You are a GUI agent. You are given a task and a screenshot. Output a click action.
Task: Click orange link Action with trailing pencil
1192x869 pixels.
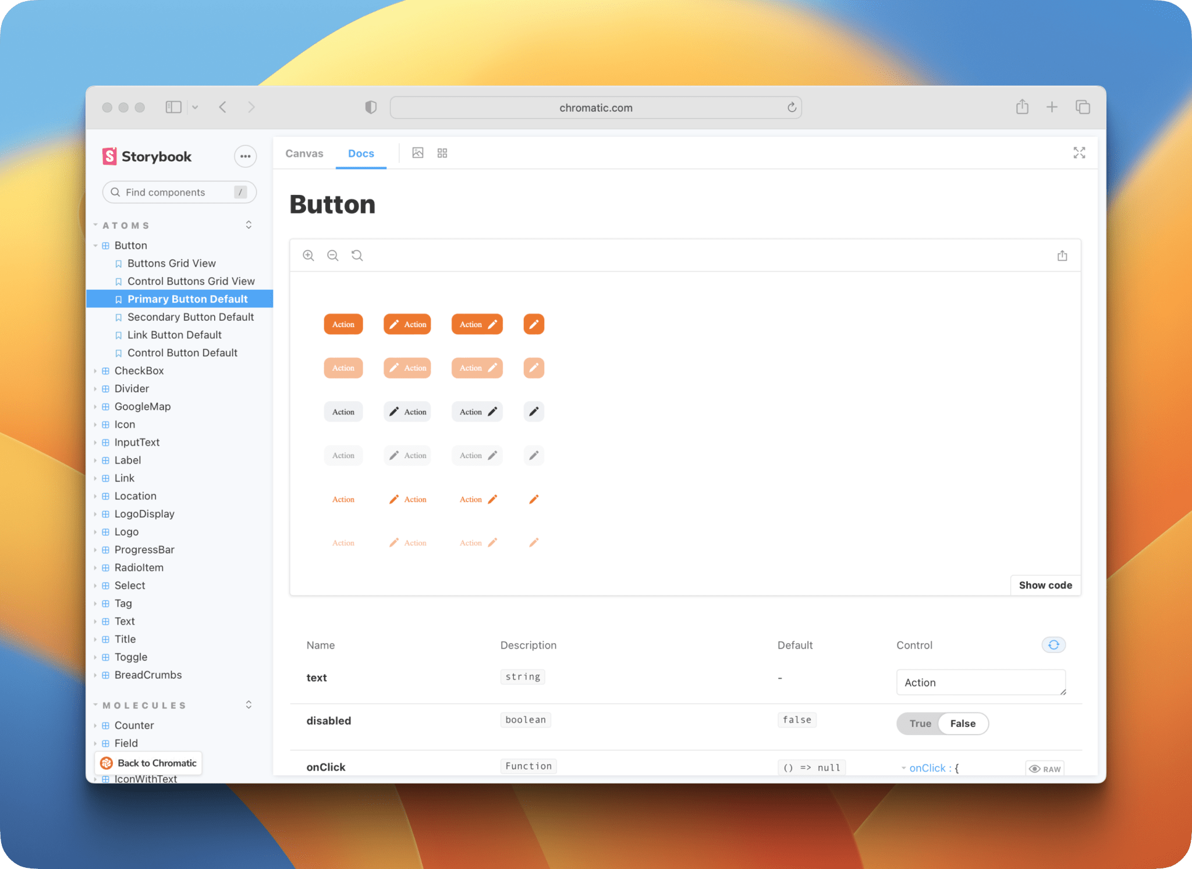coord(477,499)
